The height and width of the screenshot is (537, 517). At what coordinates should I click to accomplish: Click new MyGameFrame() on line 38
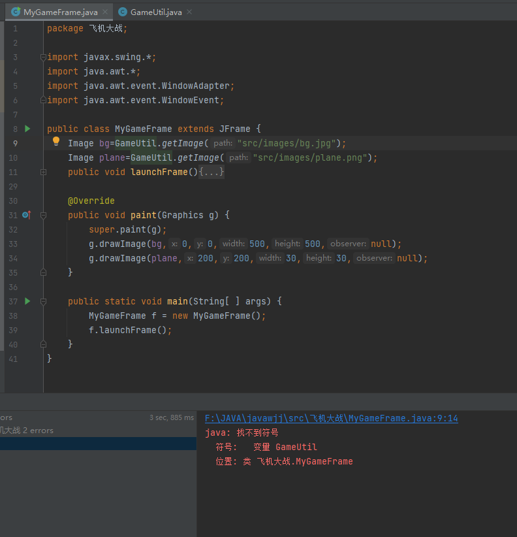click(x=216, y=316)
